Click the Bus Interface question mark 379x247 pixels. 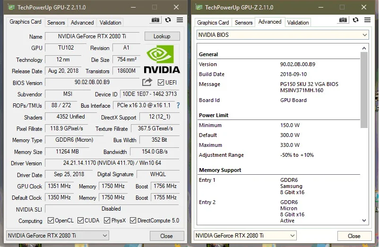pos(178,105)
